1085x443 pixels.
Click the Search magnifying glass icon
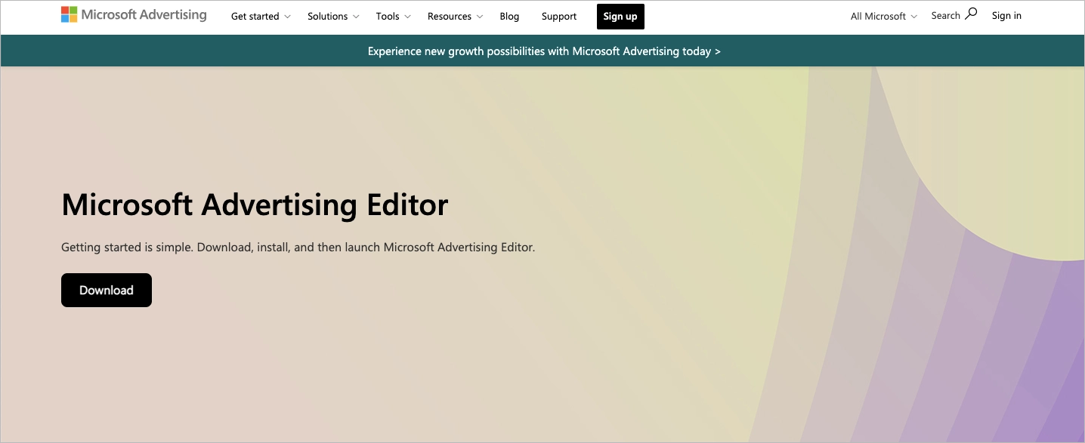(x=971, y=14)
